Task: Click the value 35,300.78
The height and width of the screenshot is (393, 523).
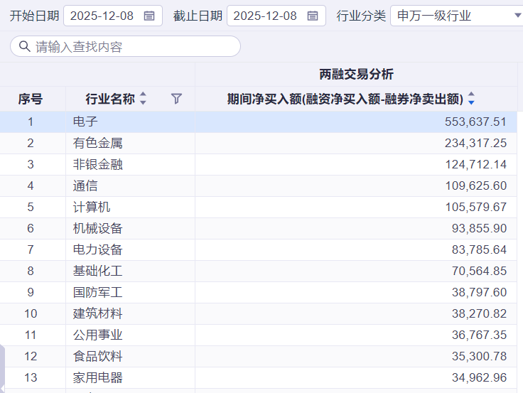Action: click(x=480, y=357)
